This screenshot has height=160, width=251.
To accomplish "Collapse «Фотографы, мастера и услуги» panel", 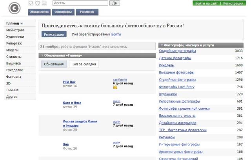I will pos(162,45).
